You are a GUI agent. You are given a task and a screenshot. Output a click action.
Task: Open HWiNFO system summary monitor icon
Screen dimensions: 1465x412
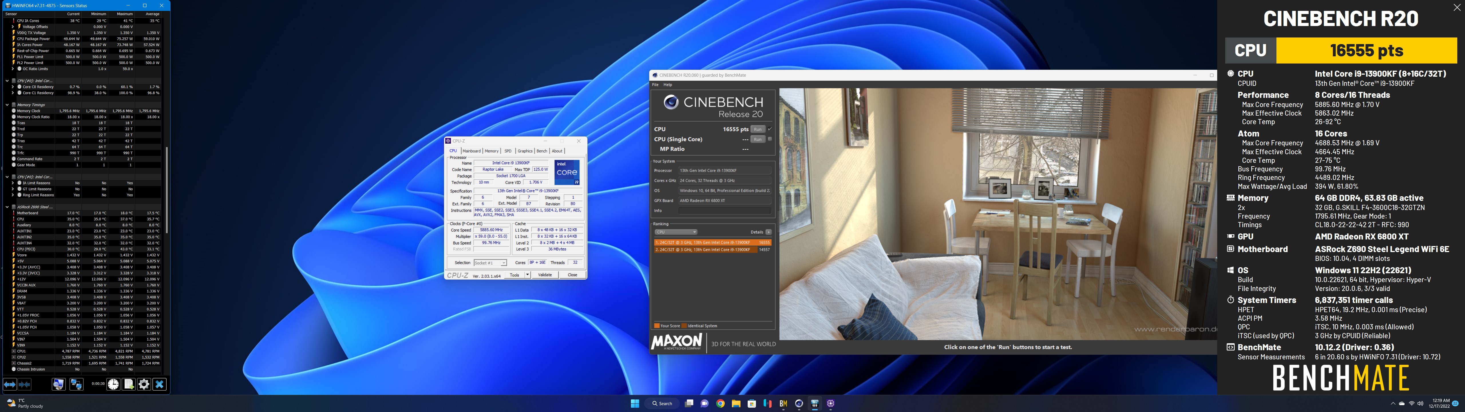[59, 385]
